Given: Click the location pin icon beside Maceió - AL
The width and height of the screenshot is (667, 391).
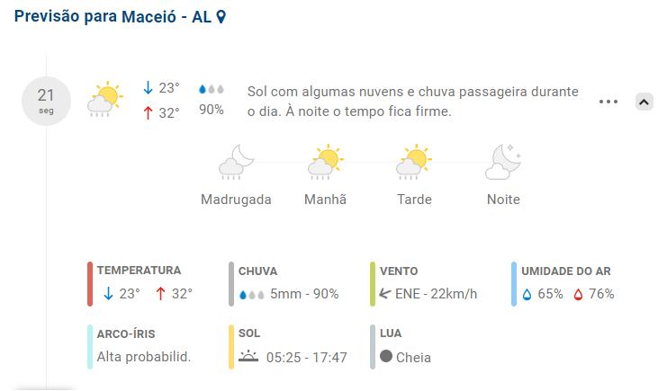Looking at the screenshot, I should (221, 17).
